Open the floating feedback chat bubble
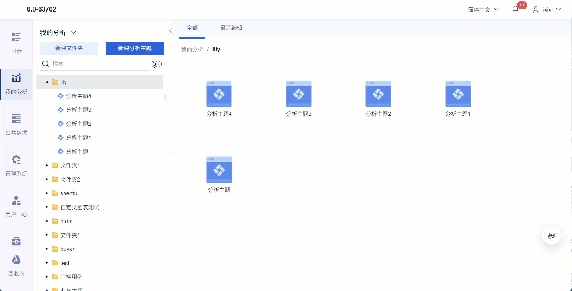Screen dimensions: 572x291 [551, 235]
